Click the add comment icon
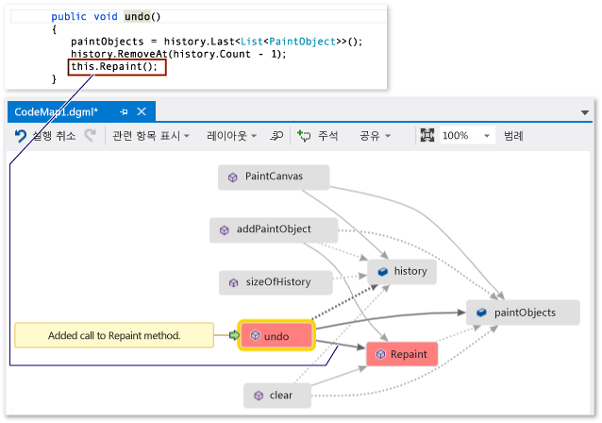This screenshot has width=602, height=423. 304,136
